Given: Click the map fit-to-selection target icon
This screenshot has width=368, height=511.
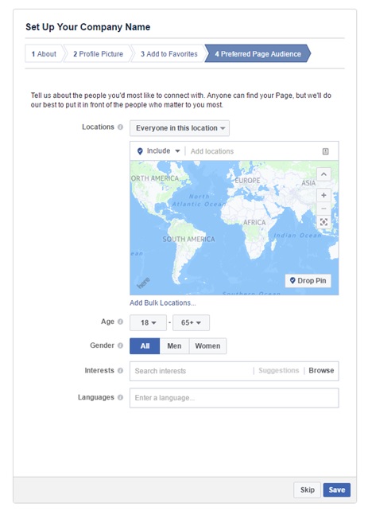Looking at the screenshot, I should (323, 222).
